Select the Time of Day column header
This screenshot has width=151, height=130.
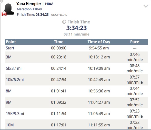99,42
